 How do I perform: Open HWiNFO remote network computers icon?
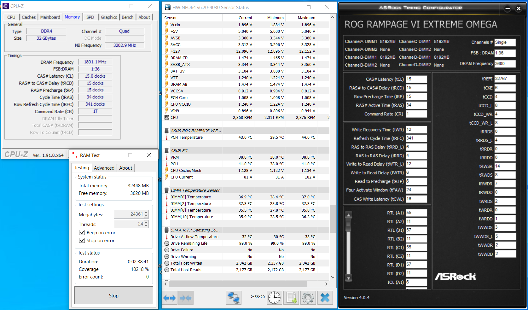tap(234, 298)
